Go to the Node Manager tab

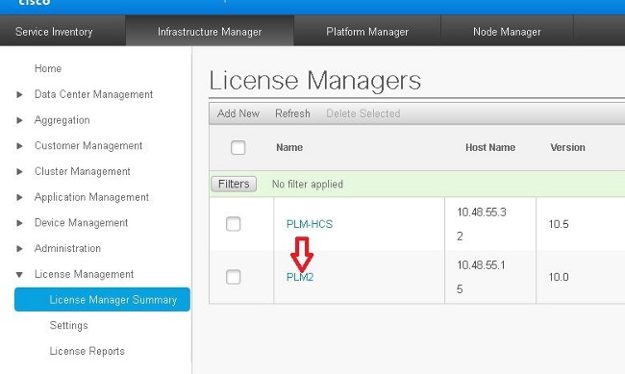tap(507, 32)
